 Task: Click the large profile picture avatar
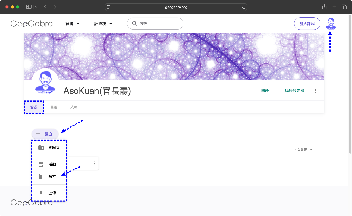[x=45, y=82]
